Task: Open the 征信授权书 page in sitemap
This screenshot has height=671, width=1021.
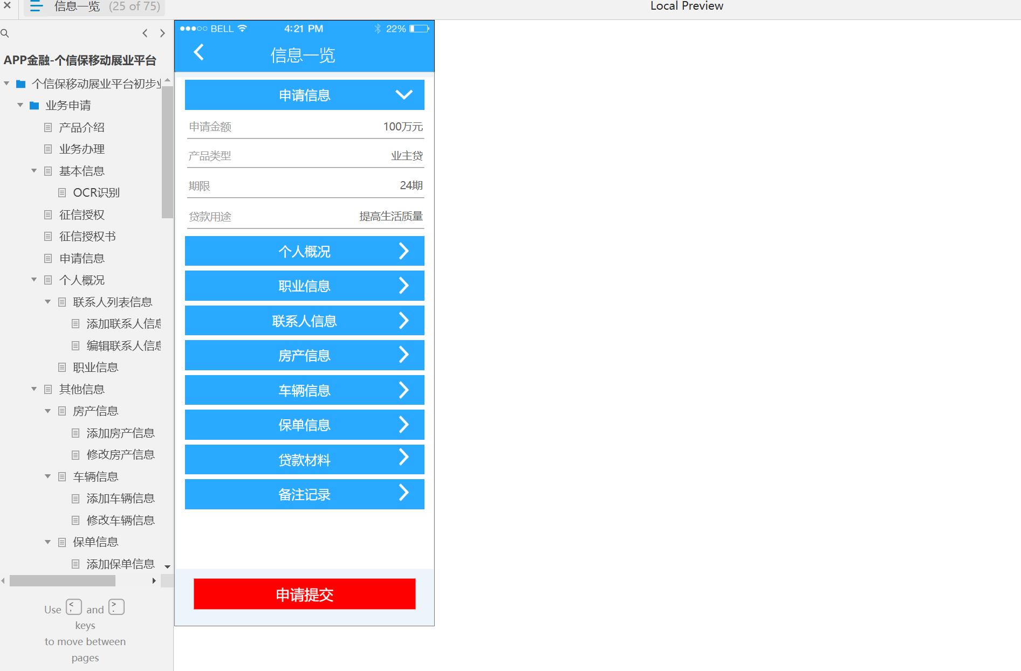Action: click(87, 237)
